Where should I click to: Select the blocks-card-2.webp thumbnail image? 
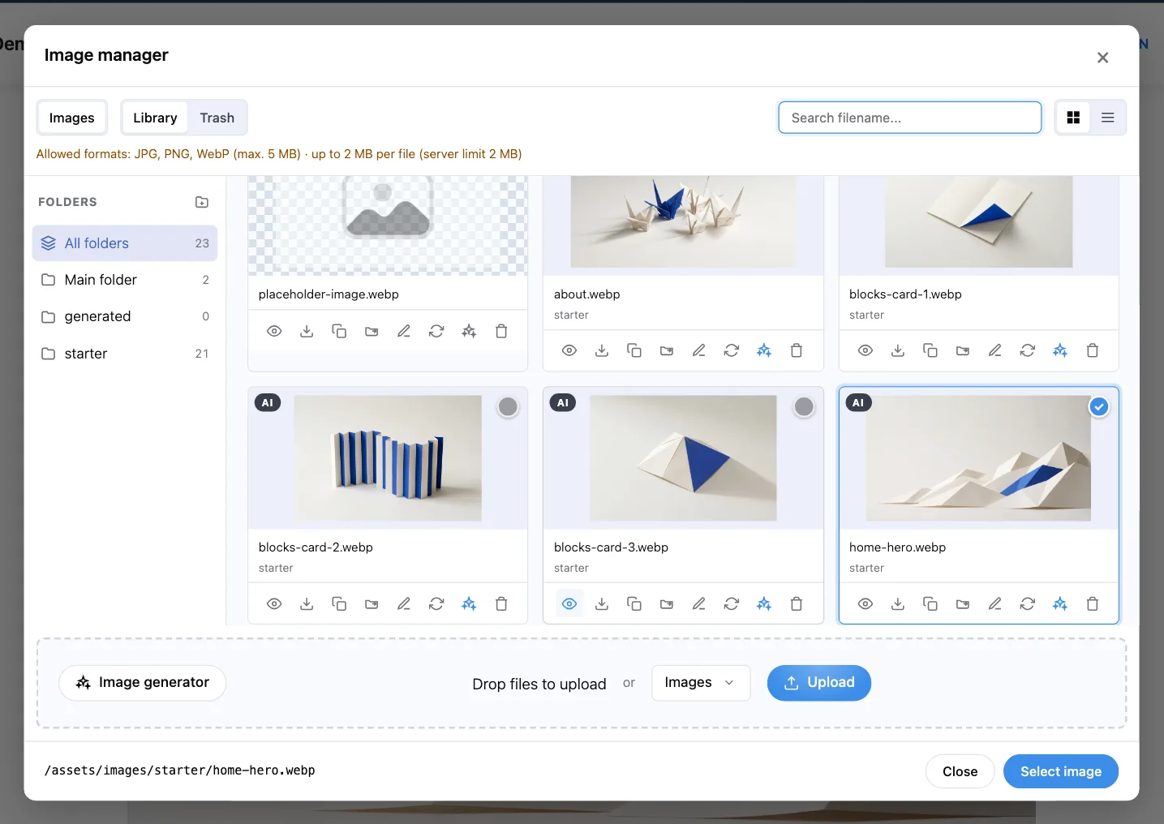(388, 458)
